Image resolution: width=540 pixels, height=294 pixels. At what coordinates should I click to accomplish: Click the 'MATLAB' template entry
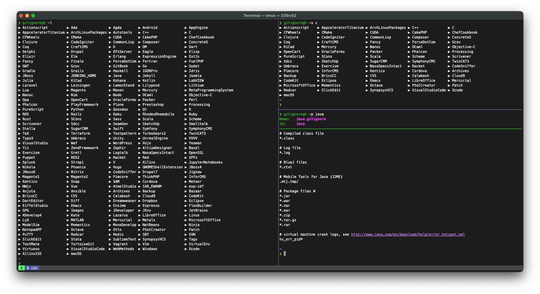[77, 220]
